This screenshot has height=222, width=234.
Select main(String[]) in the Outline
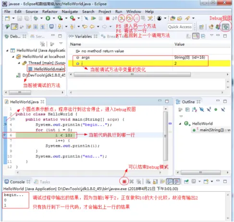211,130
